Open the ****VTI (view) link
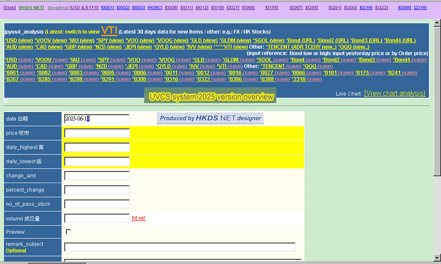 pos(230,47)
